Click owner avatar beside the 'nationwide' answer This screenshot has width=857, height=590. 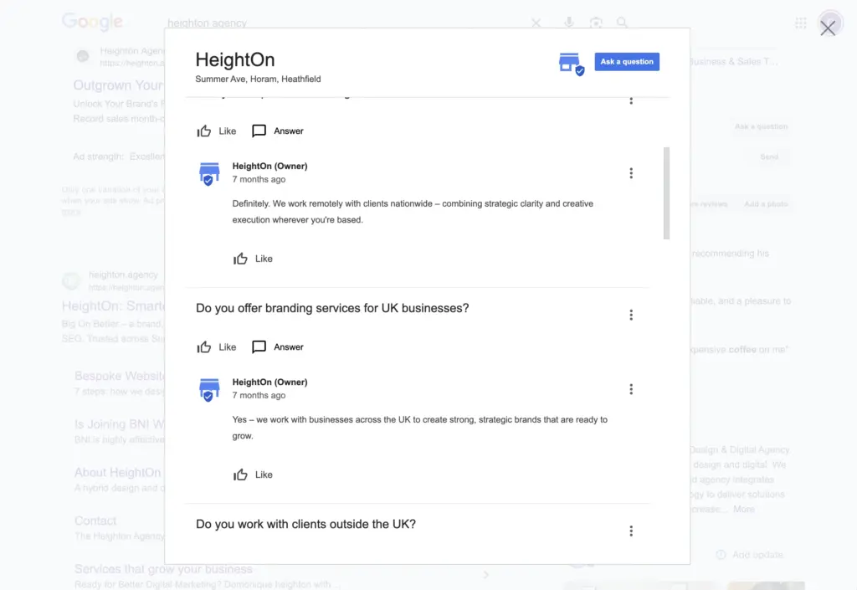[x=208, y=174]
